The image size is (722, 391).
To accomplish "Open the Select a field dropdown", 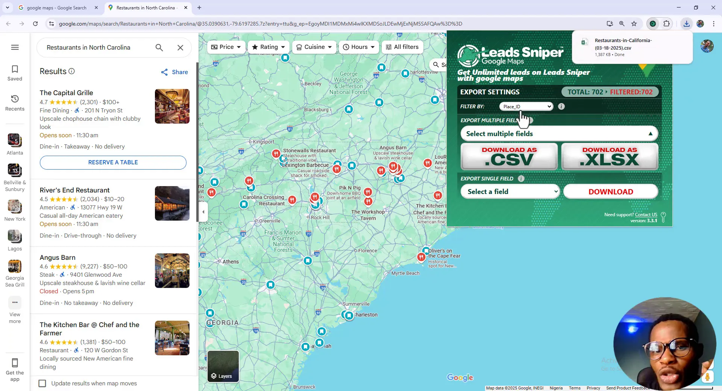I will pyautogui.click(x=510, y=191).
